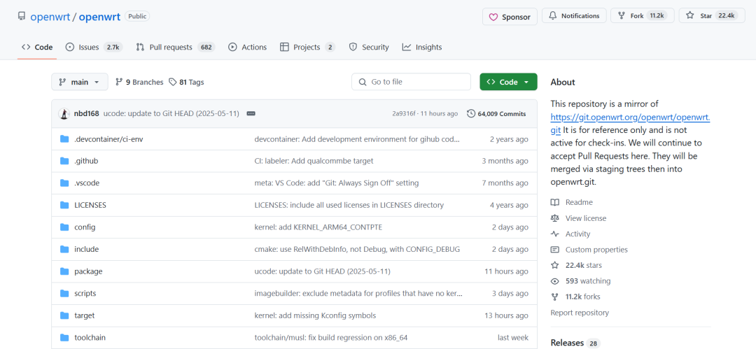The width and height of the screenshot is (756, 349).
Task: Open the .devcontainer/ci-env folder name
Action: [108, 139]
